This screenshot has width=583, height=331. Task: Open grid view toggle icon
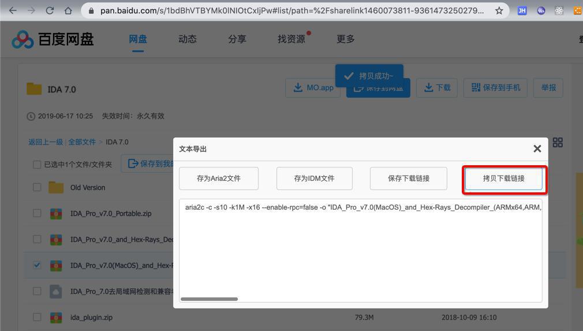click(x=558, y=142)
